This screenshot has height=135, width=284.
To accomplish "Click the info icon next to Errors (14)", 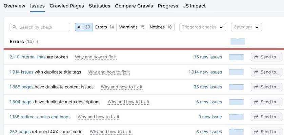I will coord(37,42).
